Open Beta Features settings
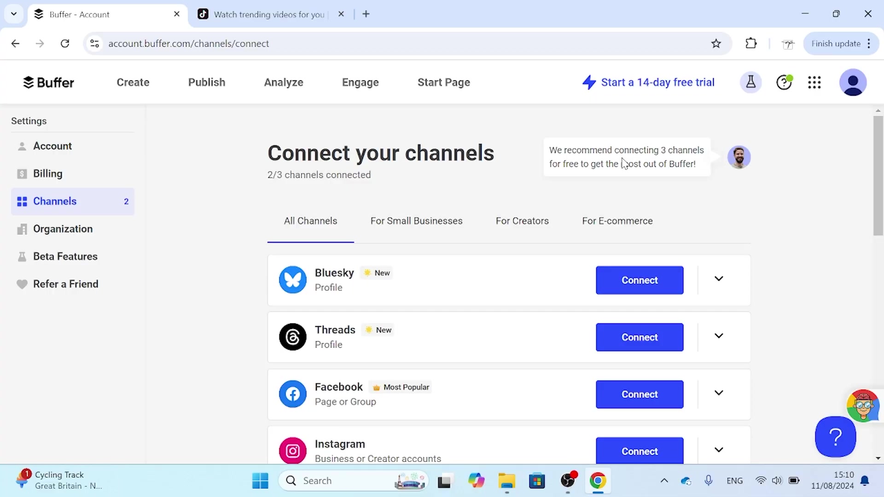884x497 pixels. (73, 257)
